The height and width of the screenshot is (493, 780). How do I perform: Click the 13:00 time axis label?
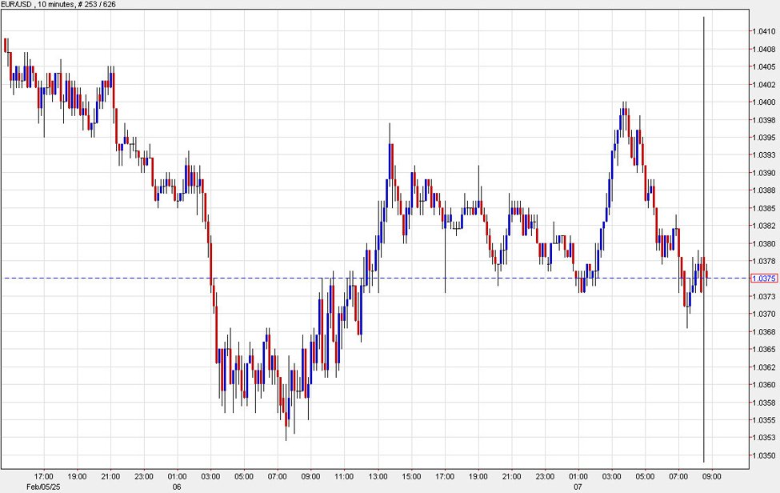(378, 476)
